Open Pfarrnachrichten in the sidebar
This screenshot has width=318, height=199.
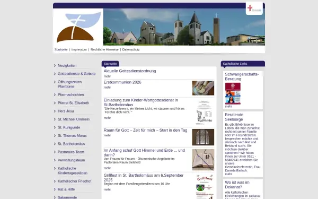71,94
